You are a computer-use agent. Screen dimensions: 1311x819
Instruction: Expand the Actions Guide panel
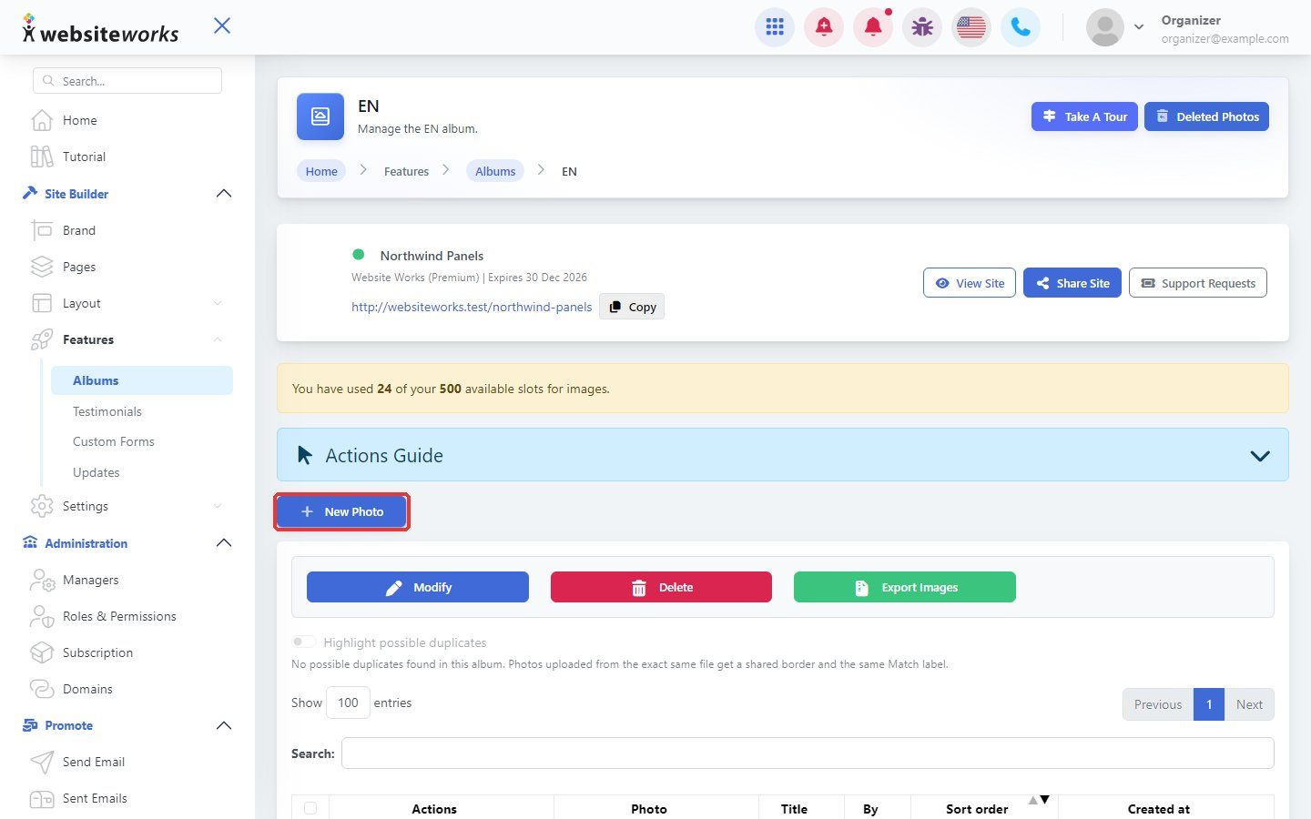[x=1260, y=456]
